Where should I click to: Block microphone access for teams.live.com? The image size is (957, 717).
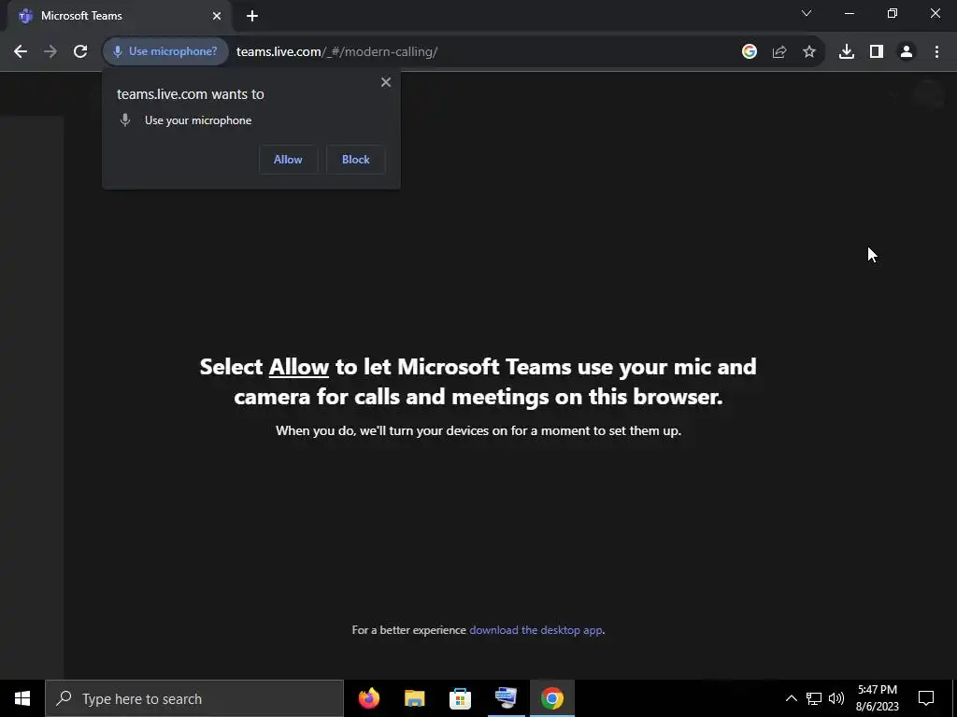coord(356,160)
